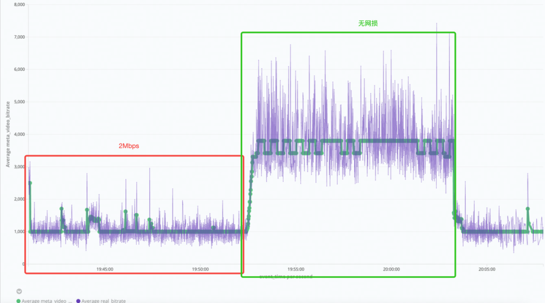Image resolution: width=545 pixels, height=303 pixels.
Task: Collapse the legend with the chevron toggle
Action: 19,291
